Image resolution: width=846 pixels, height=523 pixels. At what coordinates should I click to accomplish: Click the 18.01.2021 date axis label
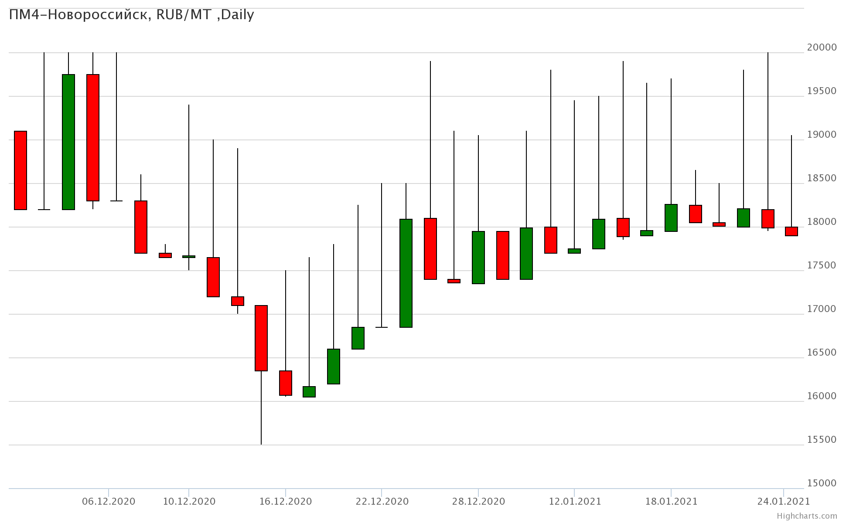point(671,501)
